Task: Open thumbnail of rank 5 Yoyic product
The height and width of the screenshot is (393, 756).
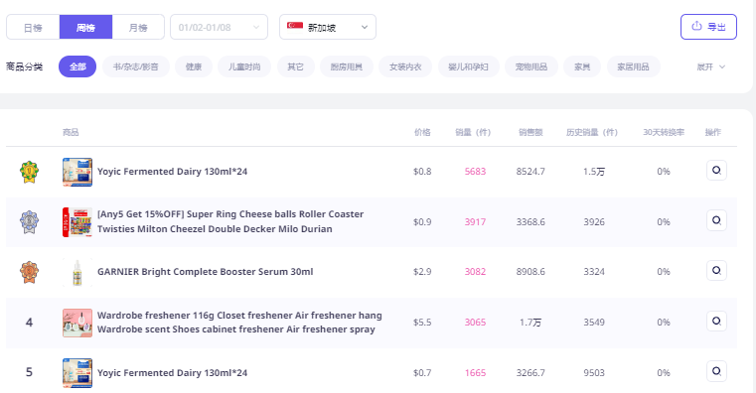Action: tap(77, 373)
